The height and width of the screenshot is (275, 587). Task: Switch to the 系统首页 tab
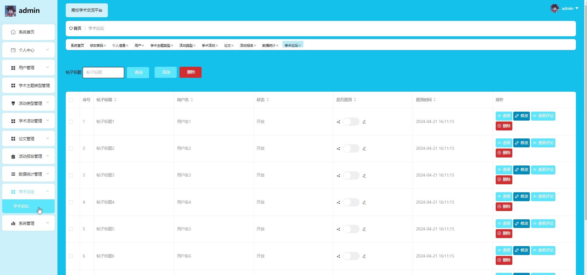coord(77,46)
